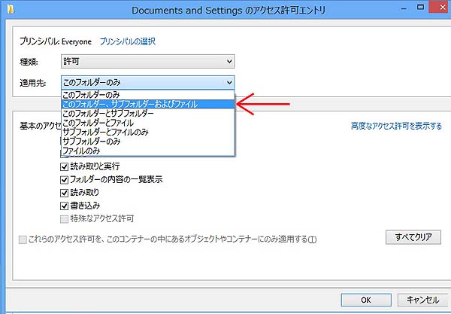Choose サブフォルダーのみ from the list
The image size is (451, 314).
pos(93,141)
